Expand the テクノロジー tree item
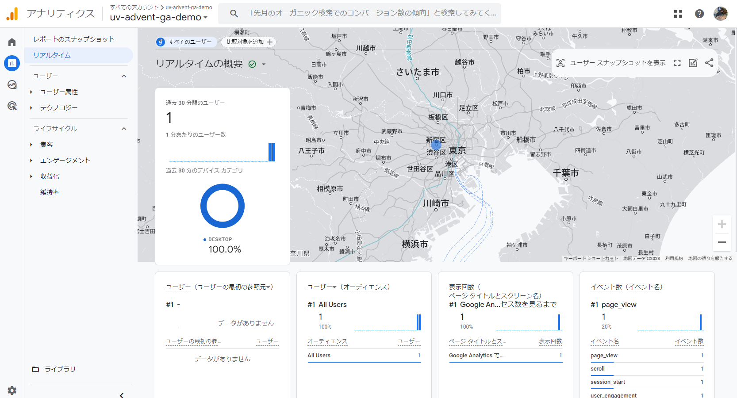Image resolution: width=737 pixels, height=398 pixels. click(x=31, y=108)
